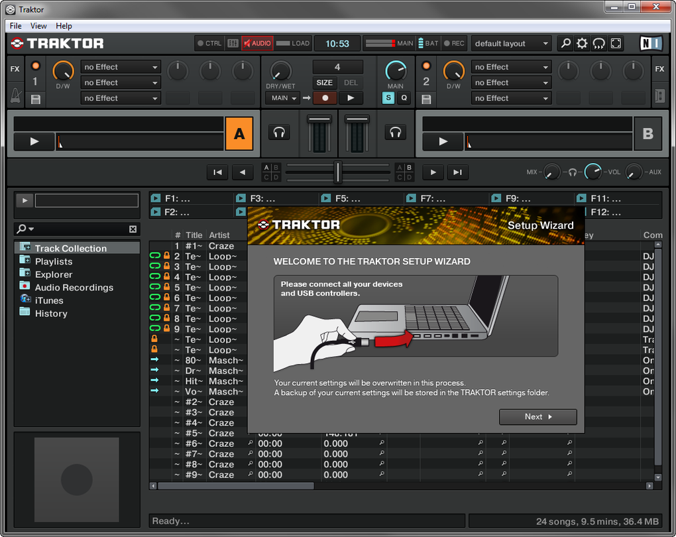Click the Native Instruments NI logo
The width and height of the screenshot is (676, 537).
click(x=651, y=43)
